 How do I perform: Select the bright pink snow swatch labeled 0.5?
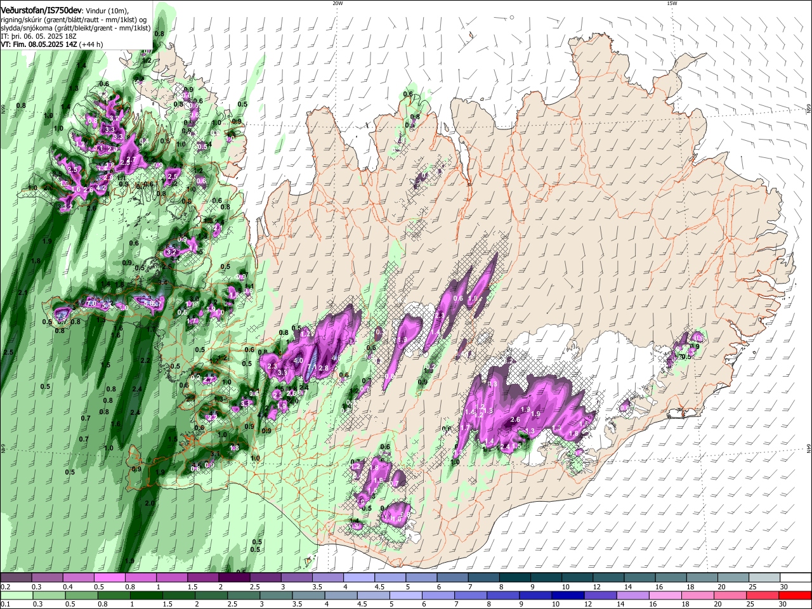pos(109,578)
